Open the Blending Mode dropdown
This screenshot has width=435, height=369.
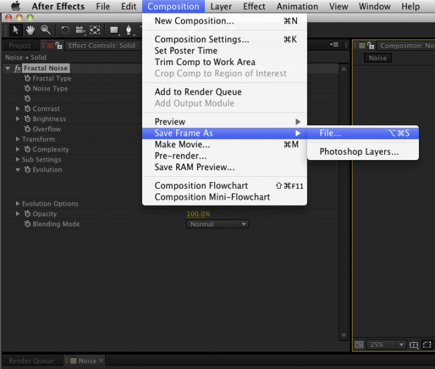[217, 224]
